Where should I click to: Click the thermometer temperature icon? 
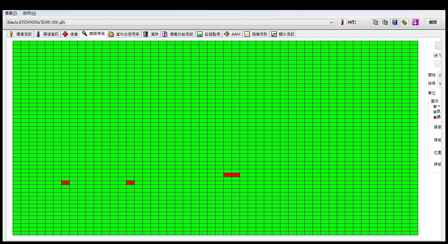342,22
